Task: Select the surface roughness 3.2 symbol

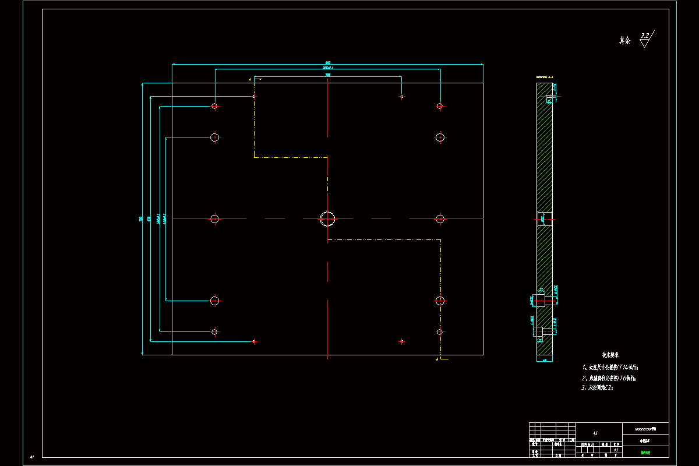Action: click(646, 39)
